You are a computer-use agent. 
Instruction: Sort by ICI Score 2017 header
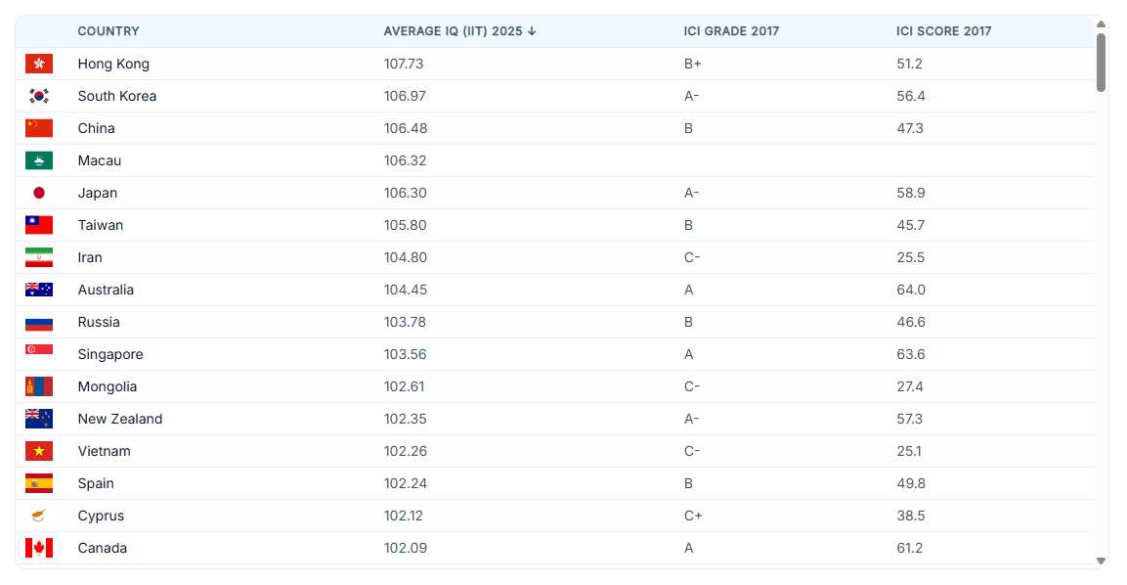pos(943,31)
